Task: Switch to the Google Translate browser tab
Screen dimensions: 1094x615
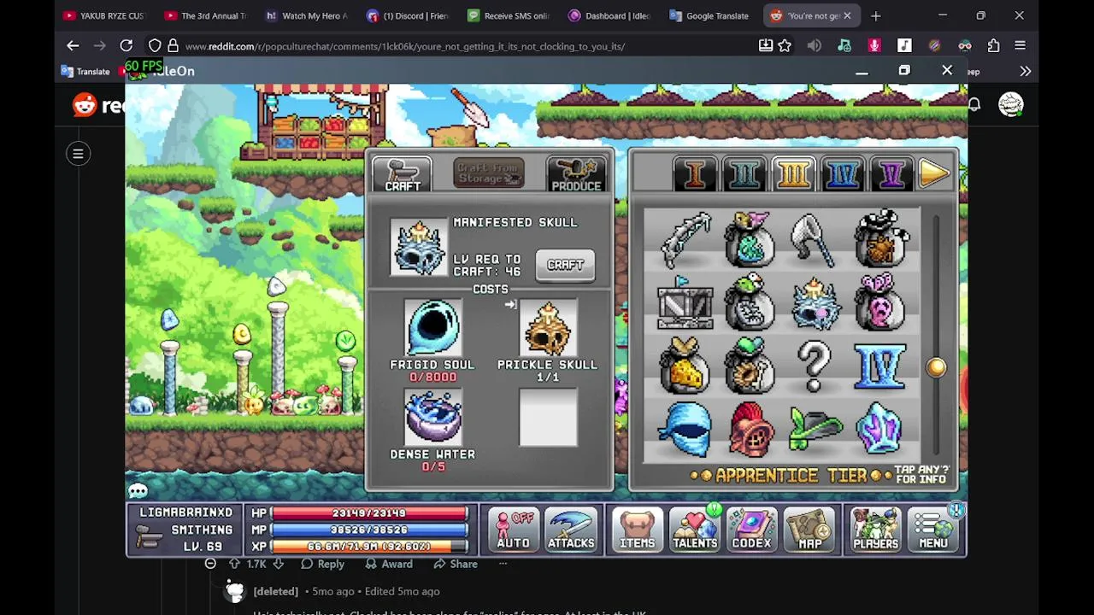Action: pyautogui.click(x=709, y=15)
